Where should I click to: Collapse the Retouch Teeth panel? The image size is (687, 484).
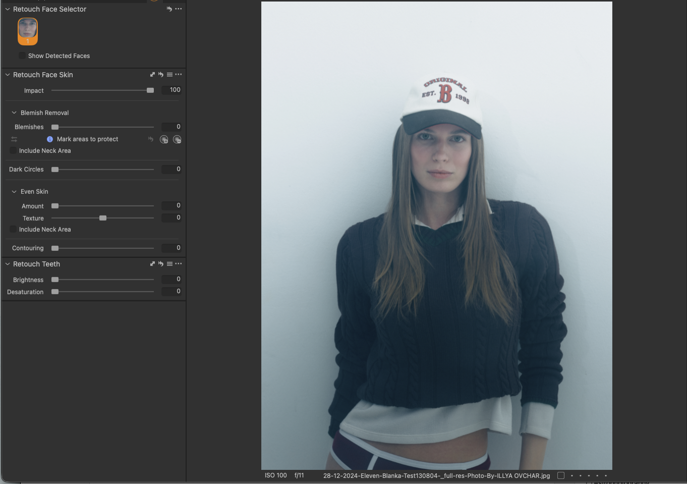click(8, 264)
